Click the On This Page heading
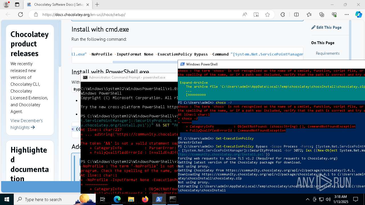 (323, 43)
